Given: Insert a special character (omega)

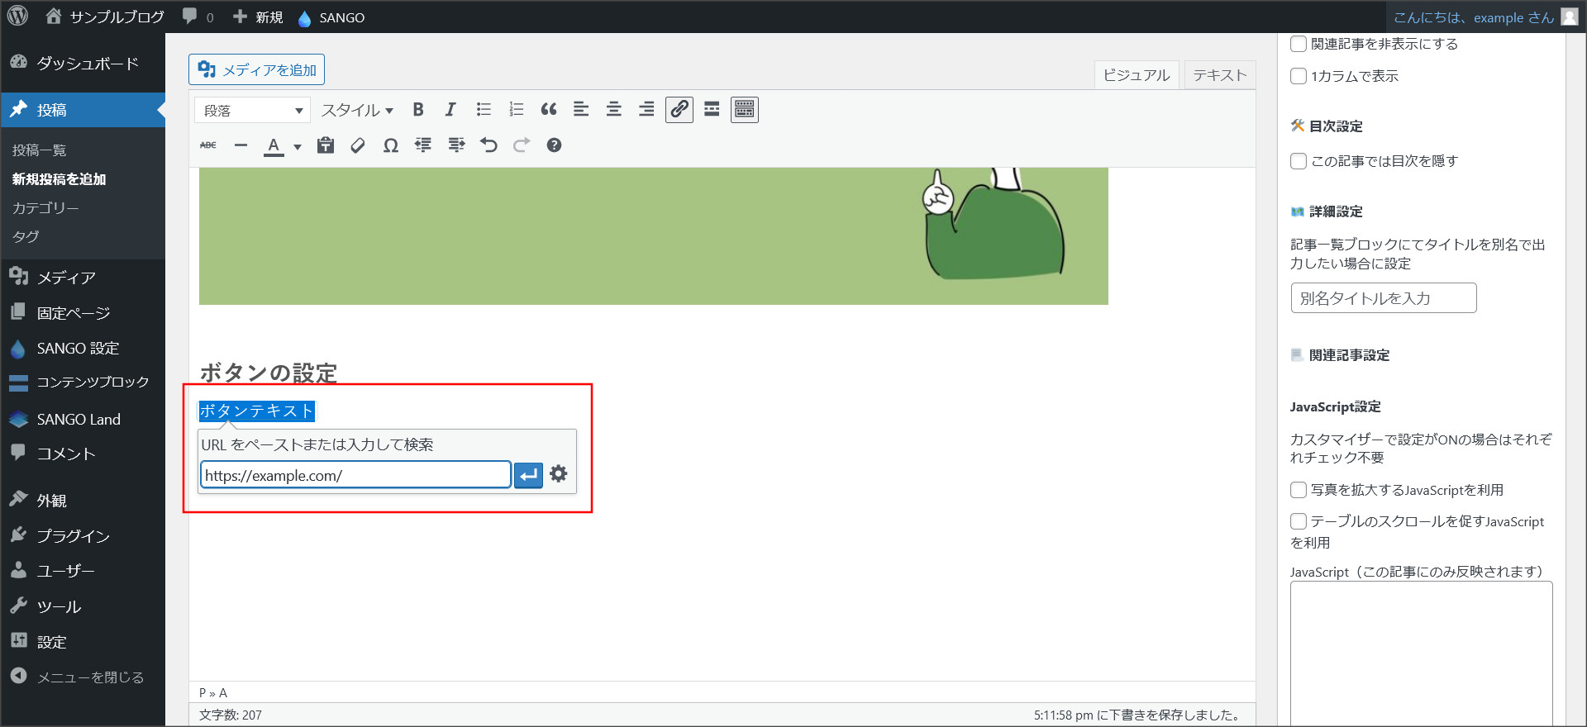Looking at the screenshot, I should [x=391, y=145].
